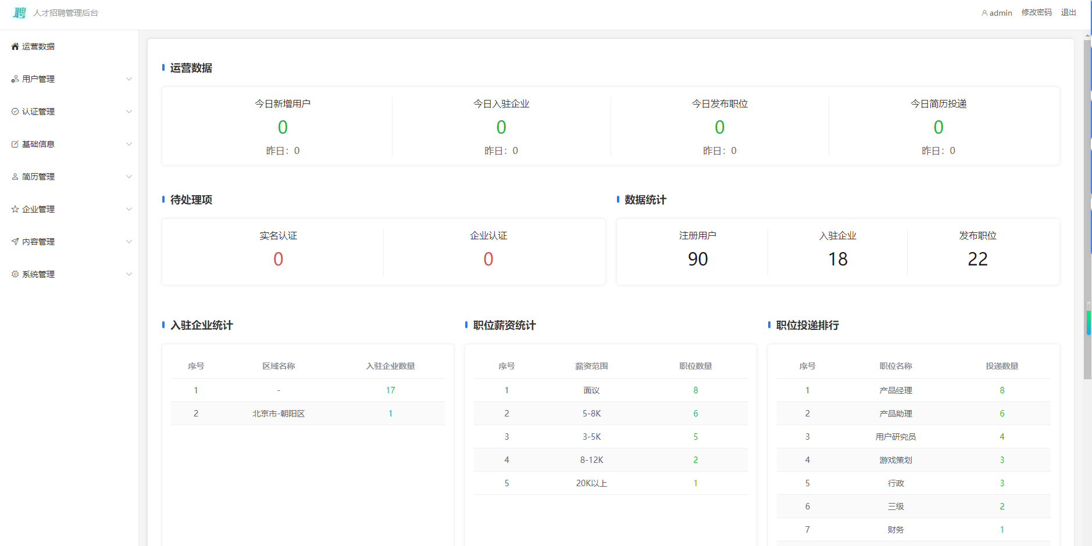The width and height of the screenshot is (1092, 546).
Task: Expand the 用户管理 submenu chevron
Action: pyautogui.click(x=129, y=79)
